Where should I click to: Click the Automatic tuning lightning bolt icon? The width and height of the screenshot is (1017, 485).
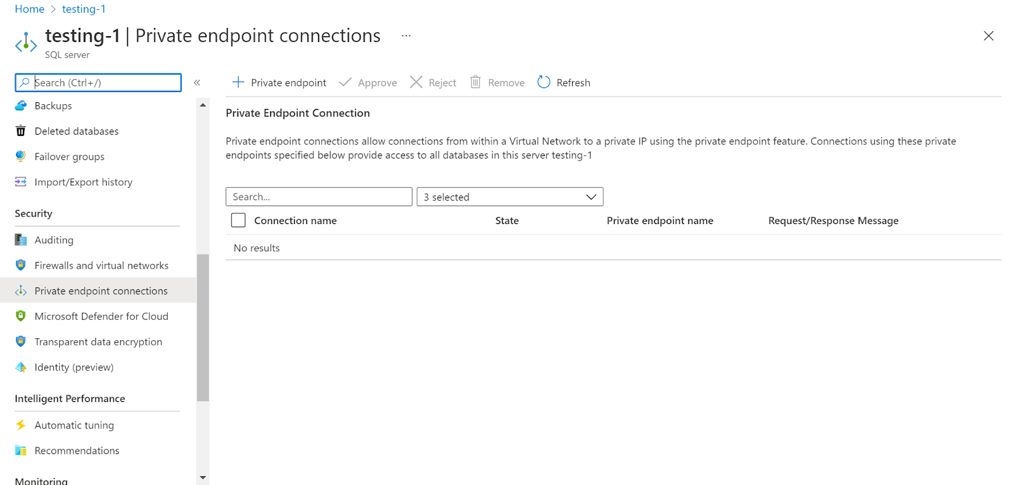[21, 425]
